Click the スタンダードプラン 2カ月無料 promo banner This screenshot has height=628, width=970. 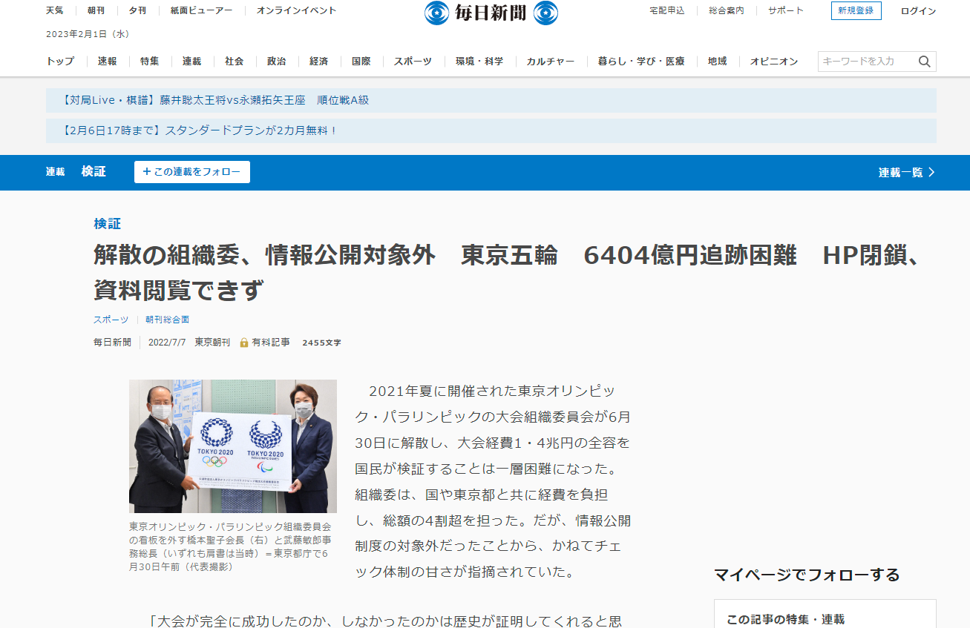(x=200, y=130)
